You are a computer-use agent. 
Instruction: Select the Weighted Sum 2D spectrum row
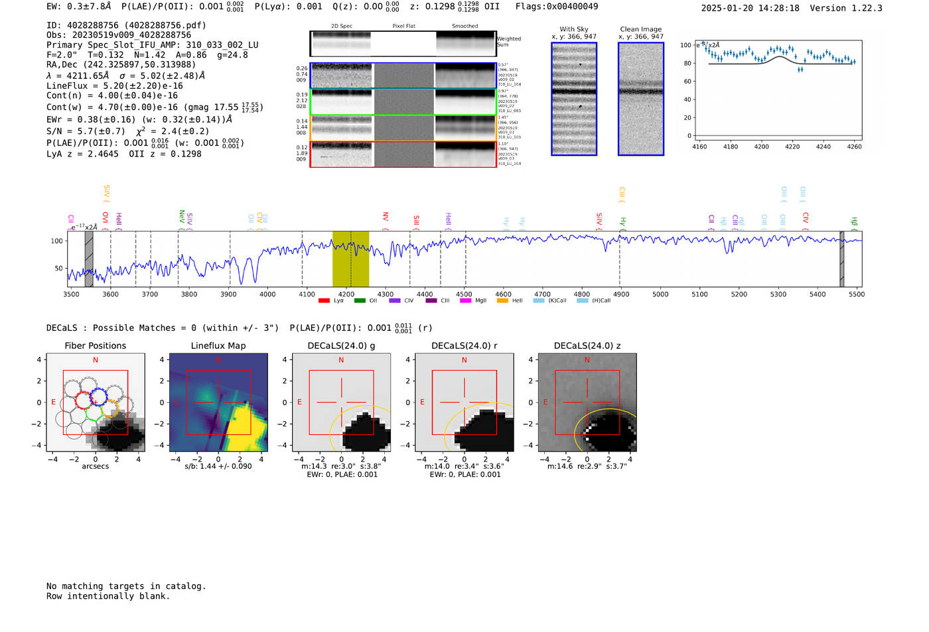[x=403, y=44]
